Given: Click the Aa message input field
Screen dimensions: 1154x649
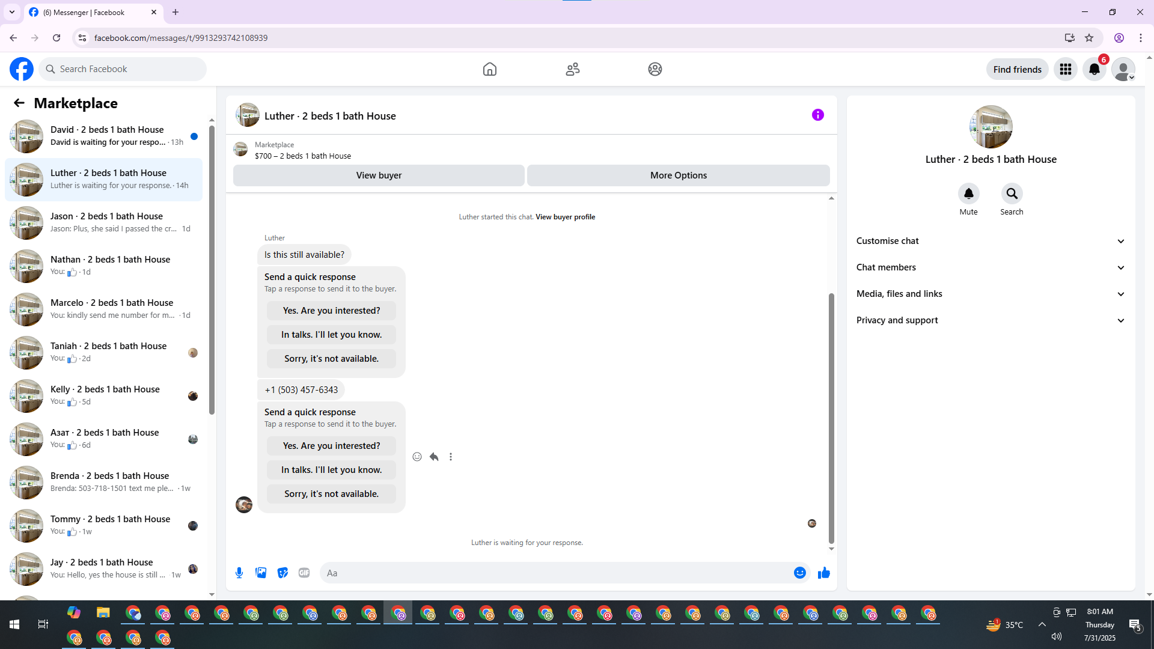Looking at the screenshot, I should pyautogui.click(x=556, y=573).
